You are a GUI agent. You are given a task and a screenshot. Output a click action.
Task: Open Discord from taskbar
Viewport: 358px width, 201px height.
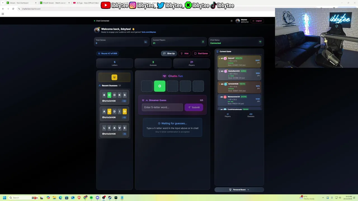(97, 198)
